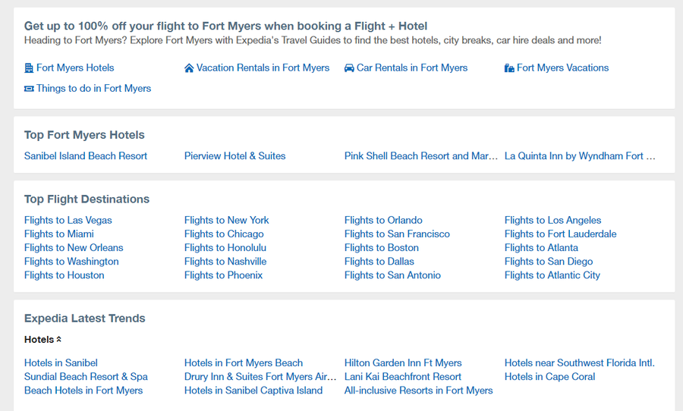The width and height of the screenshot is (683, 411).
Task: Open La Quinta Inn by Wyndham link
Action: point(580,156)
